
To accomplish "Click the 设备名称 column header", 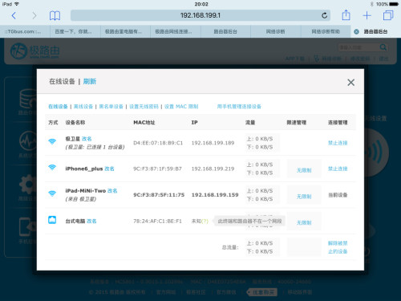I will pyautogui.click(x=75, y=122).
